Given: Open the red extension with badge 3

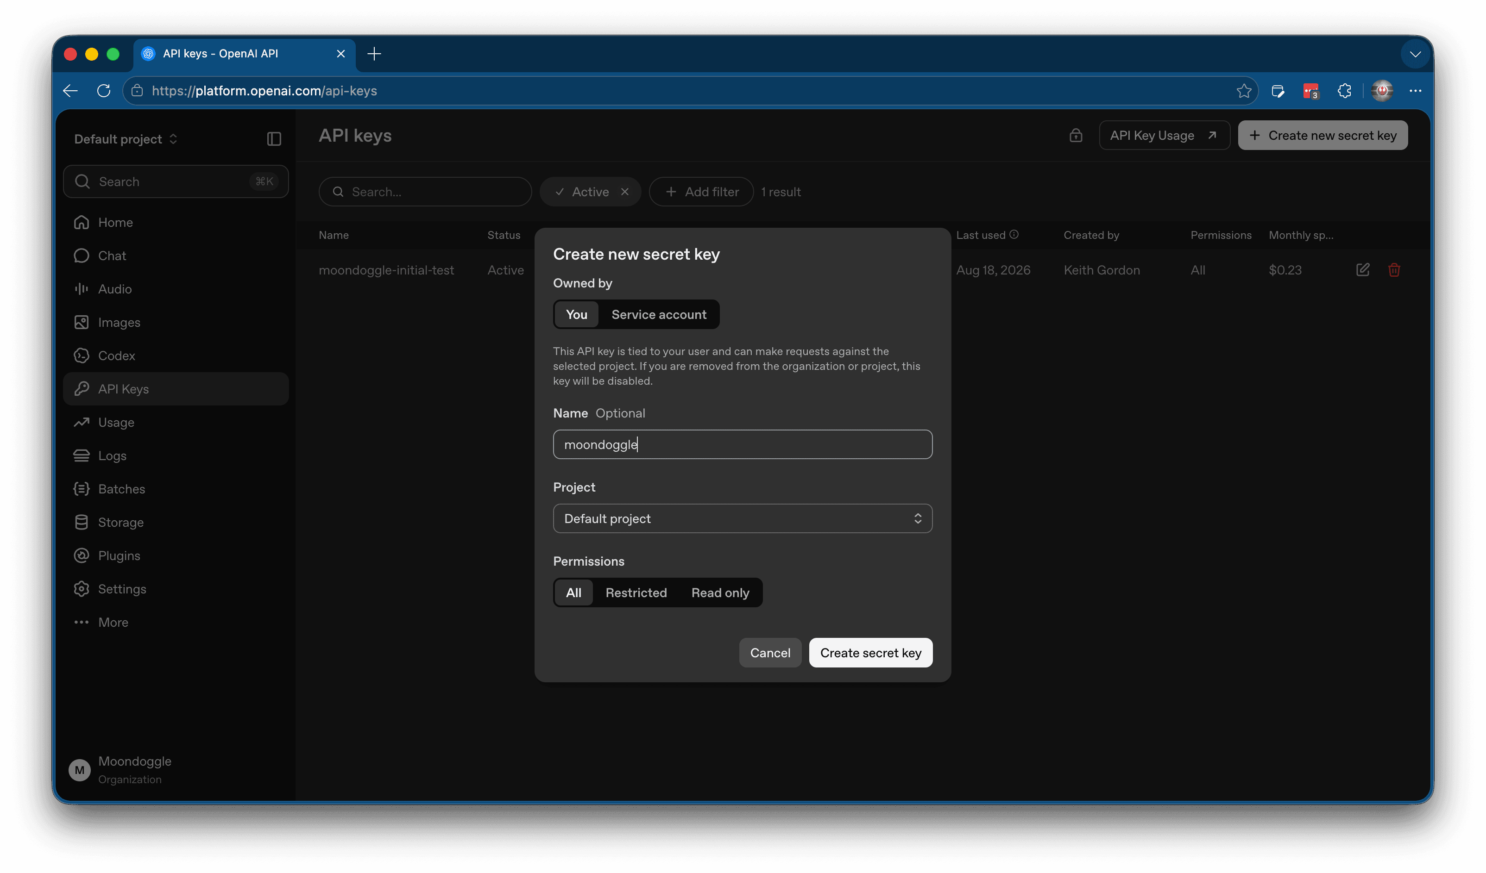Looking at the screenshot, I should pos(1310,91).
